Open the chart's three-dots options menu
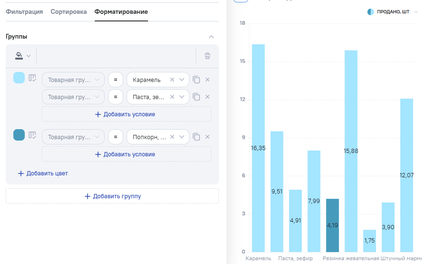 coord(416,12)
